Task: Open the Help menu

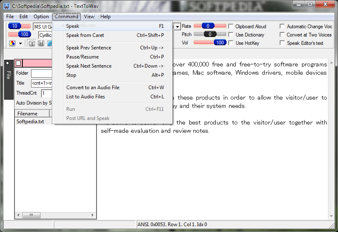Action: (105, 17)
